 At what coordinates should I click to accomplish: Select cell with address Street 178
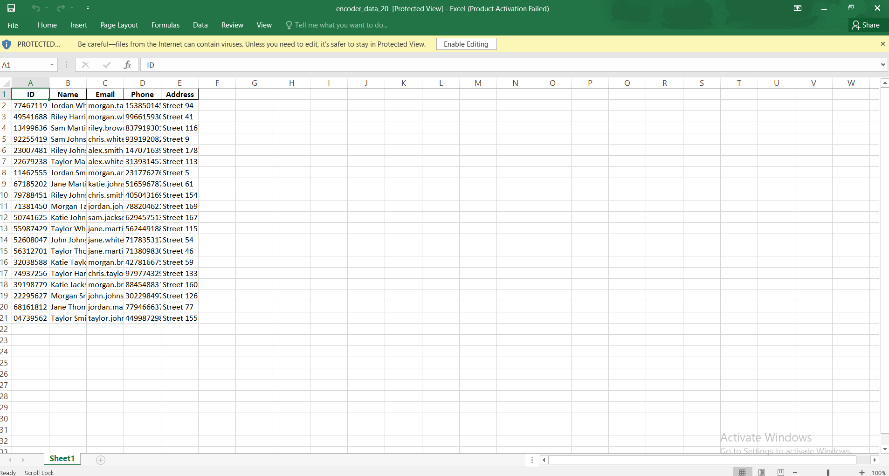179,150
